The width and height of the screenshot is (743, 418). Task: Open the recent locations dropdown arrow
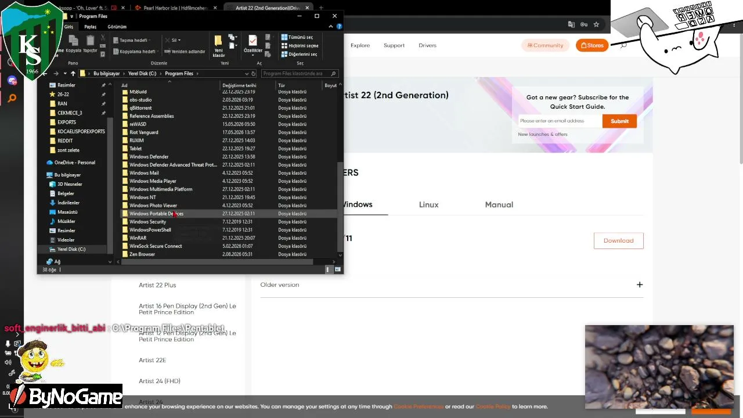(x=64, y=74)
